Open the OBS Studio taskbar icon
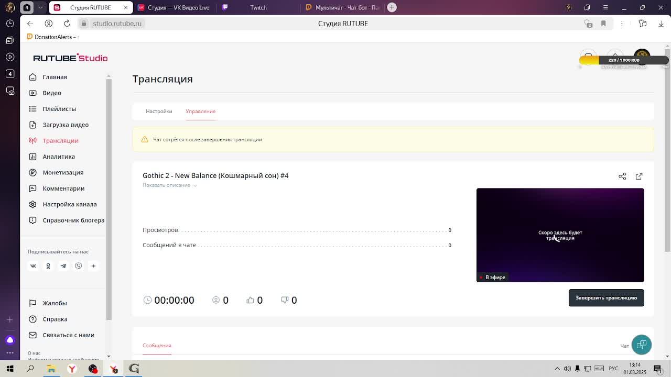Screen dimensions: 671x377 (93, 369)
